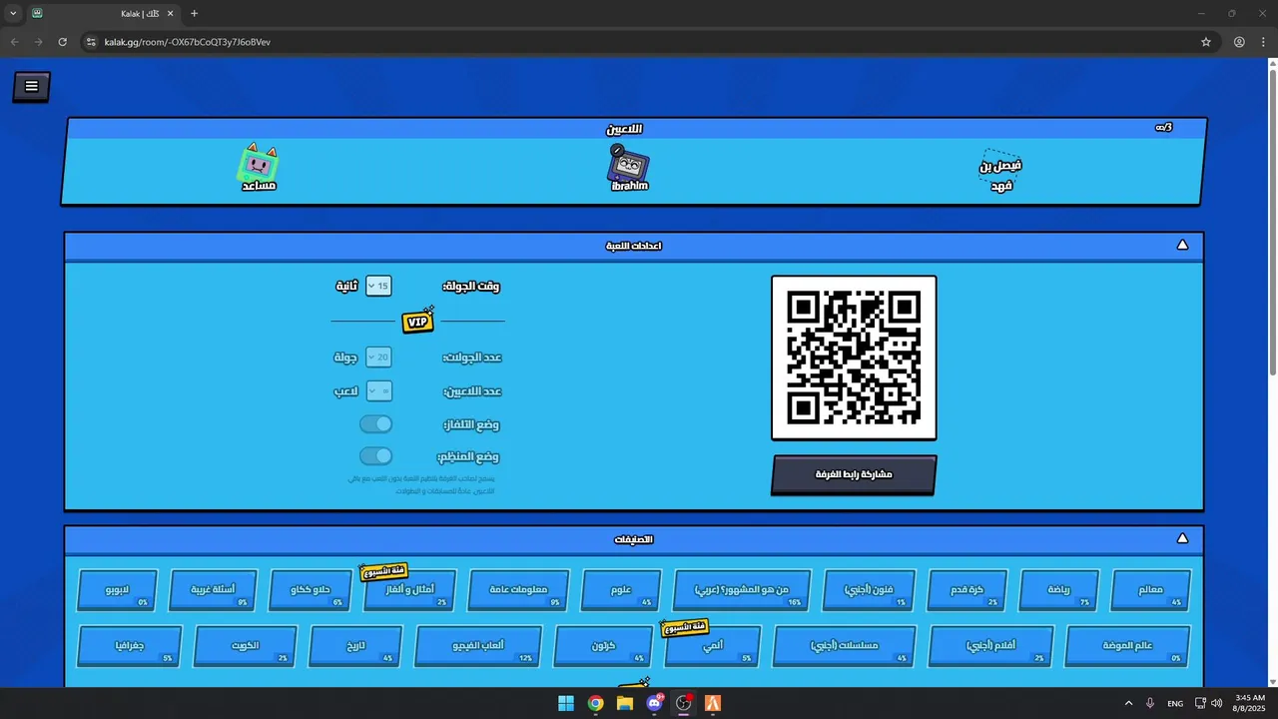Select the رياضة category
The width and height of the screenshot is (1278, 719).
tap(1058, 590)
